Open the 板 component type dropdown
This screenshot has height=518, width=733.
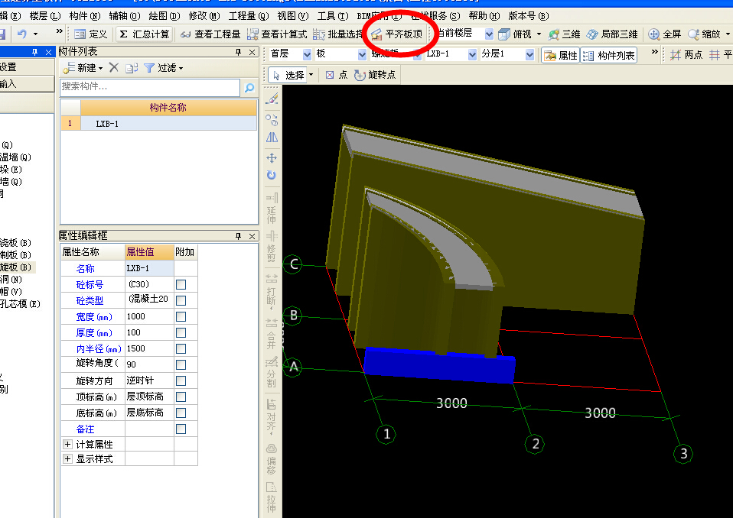(x=363, y=54)
